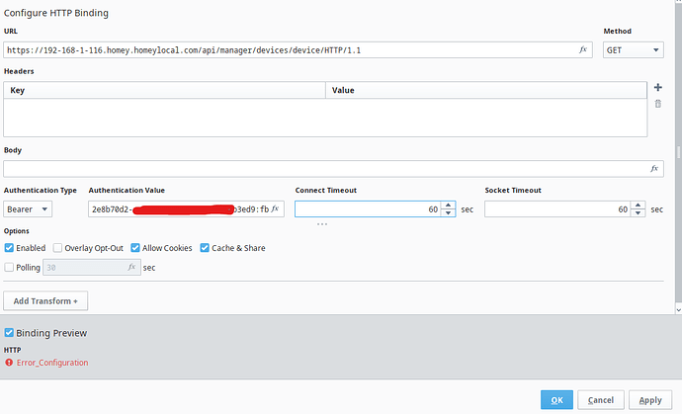This screenshot has height=414, width=682.
Task: Delete selected header with trash icon
Action: click(657, 104)
